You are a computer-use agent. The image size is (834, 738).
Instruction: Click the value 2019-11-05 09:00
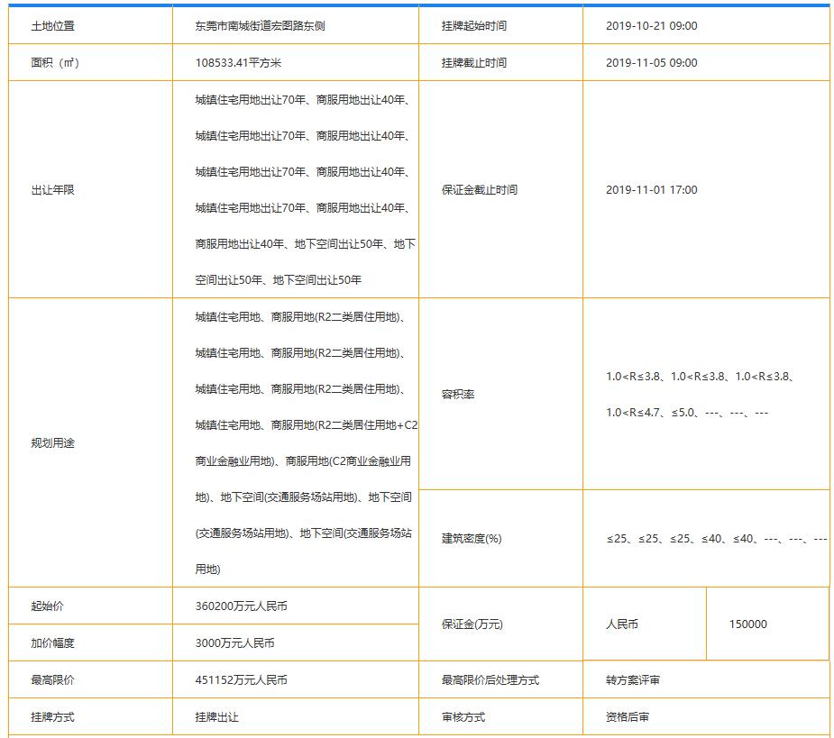tap(651, 63)
